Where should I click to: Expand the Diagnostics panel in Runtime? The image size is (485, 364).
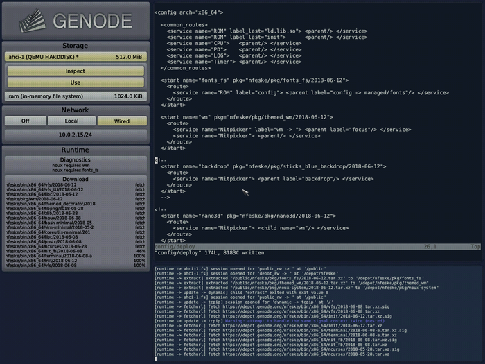[76, 159]
